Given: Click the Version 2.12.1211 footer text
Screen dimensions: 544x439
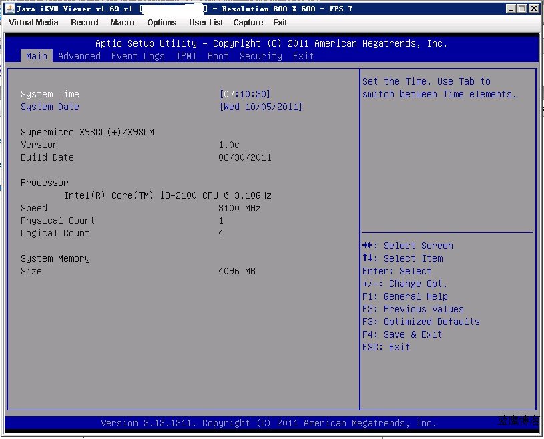Looking at the screenshot, I should tap(268, 423).
